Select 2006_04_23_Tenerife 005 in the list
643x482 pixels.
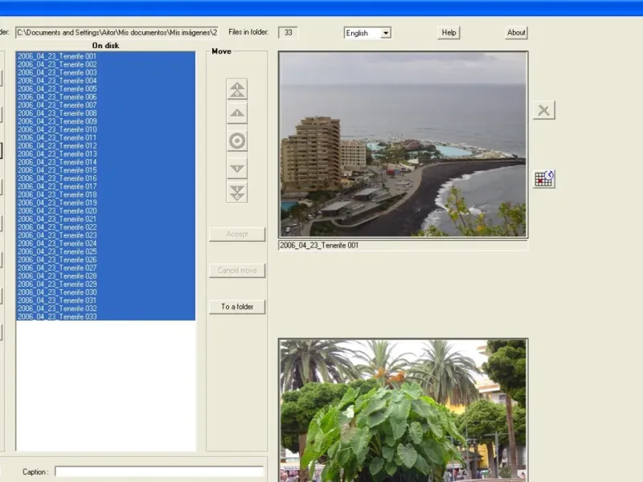pos(105,89)
